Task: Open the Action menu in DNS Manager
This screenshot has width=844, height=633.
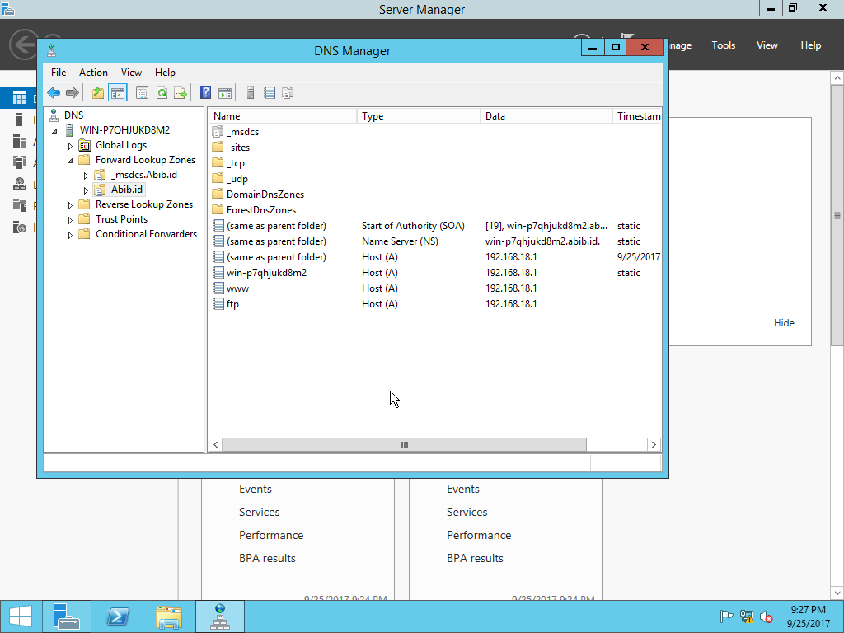Action: coord(93,72)
